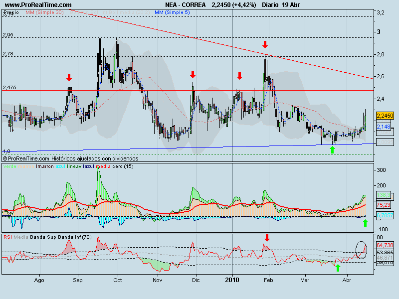Select the red media indicator legend label
This screenshot has width=399, height=299.
103,166
